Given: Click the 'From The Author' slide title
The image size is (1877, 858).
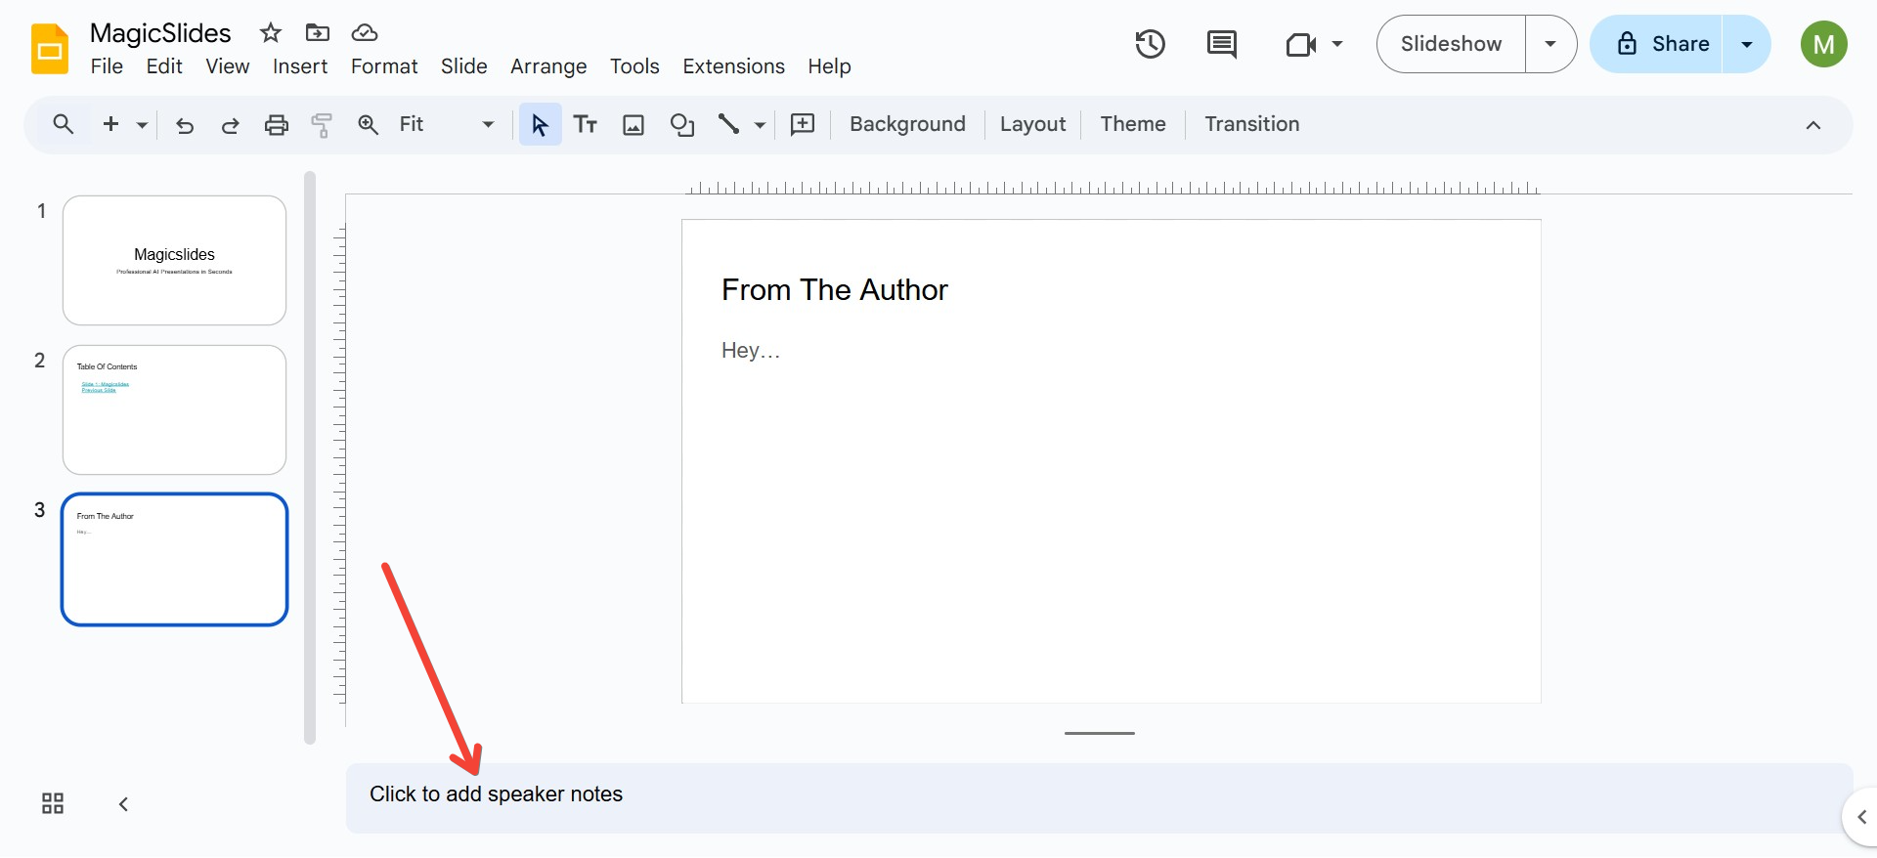Looking at the screenshot, I should [x=835, y=290].
